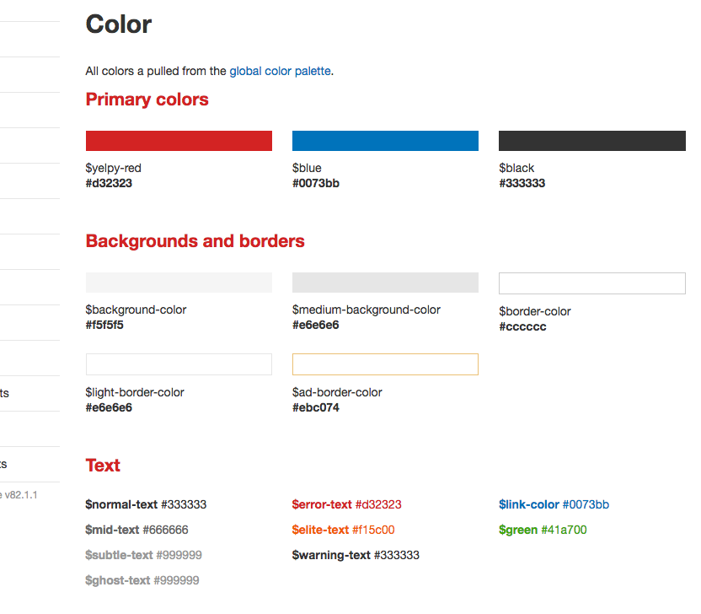This screenshot has width=701, height=614.
Task: Click the $medium-background-color swatch
Action: coord(385,283)
